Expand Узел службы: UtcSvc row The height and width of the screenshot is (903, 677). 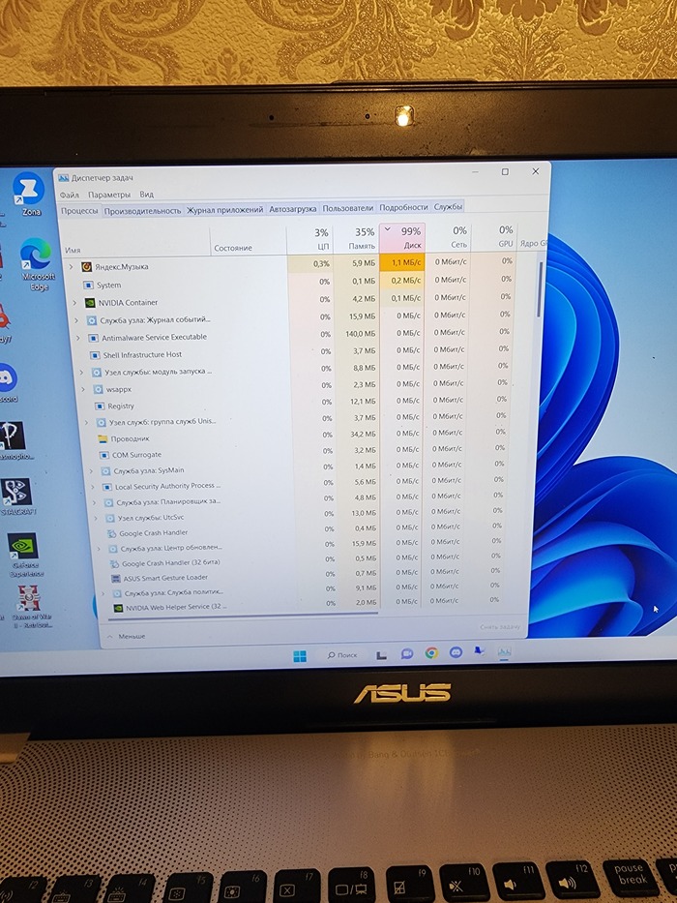pos(96,518)
